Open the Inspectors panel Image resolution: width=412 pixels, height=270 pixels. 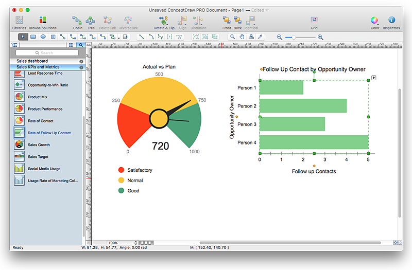pyautogui.click(x=391, y=21)
